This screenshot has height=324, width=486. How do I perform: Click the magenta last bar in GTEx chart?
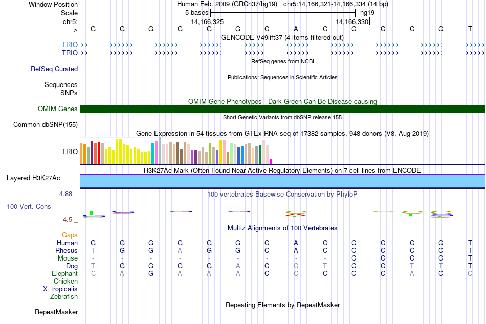click(271, 161)
